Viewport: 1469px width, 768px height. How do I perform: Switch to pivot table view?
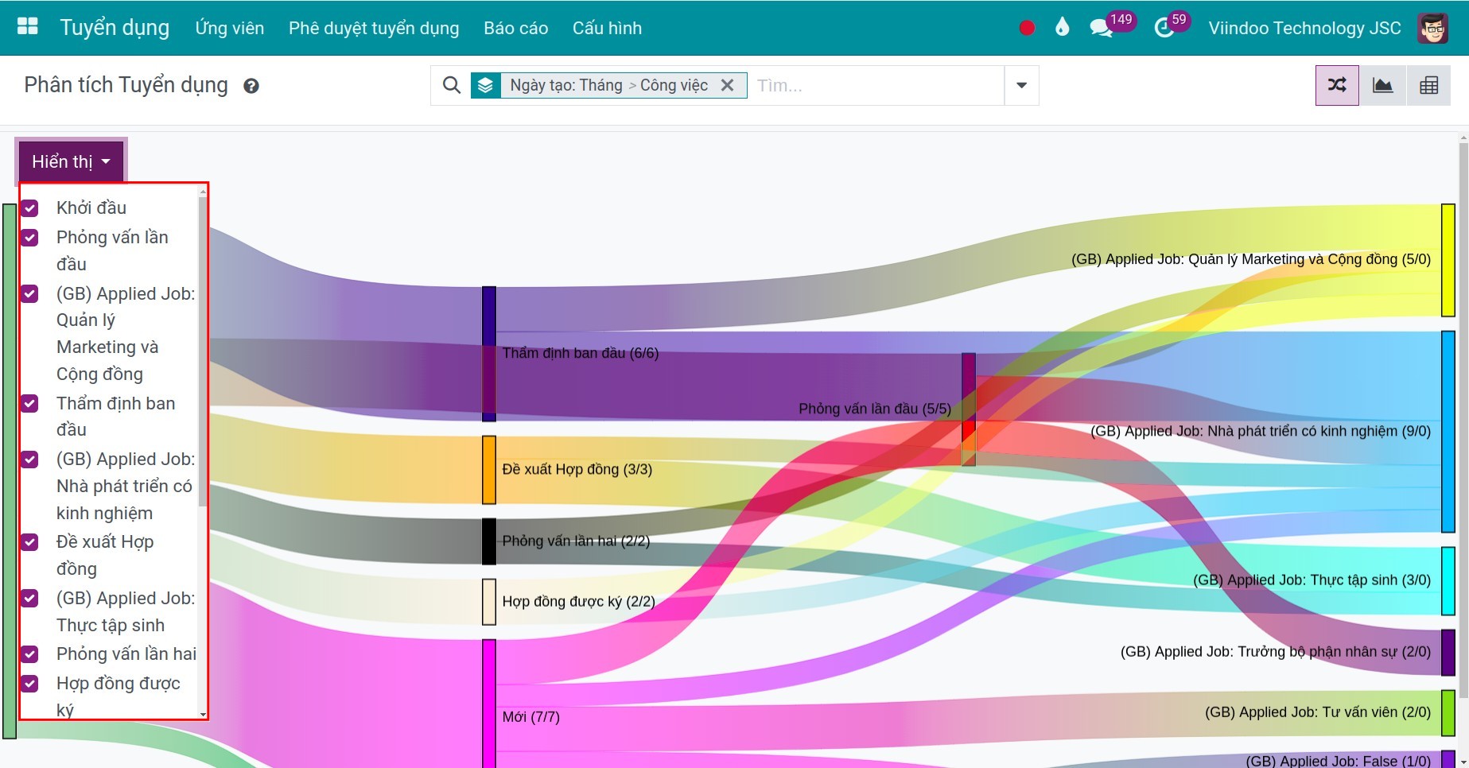click(x=1428, y=85)
